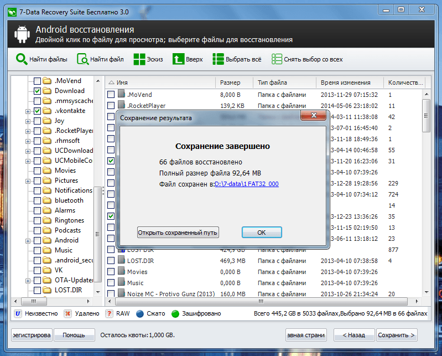Click the Pictures folder icon in tree
Screen dimensions: 442x356
(x=47, y=180)
